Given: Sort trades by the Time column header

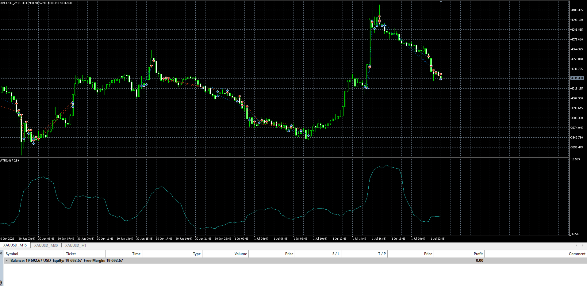Looking at the screenshot, I should (124, 254).
